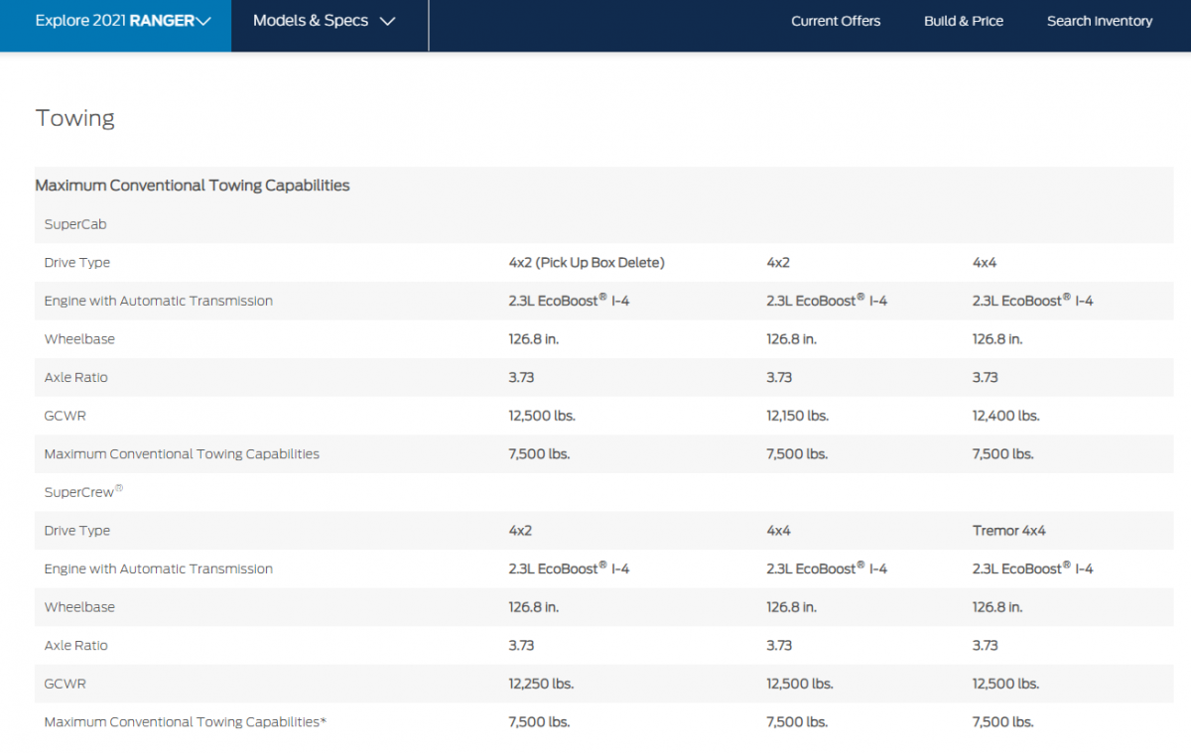Click the chevron arrow next to RANGER
This screenshot has width=1191, height=753.
click(x=203, y=21)
